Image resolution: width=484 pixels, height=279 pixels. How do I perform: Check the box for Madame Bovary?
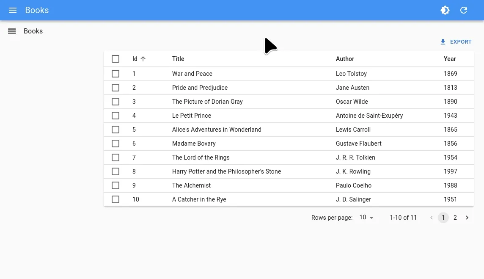pos(115,144)
